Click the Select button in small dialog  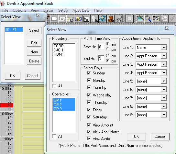34,30
